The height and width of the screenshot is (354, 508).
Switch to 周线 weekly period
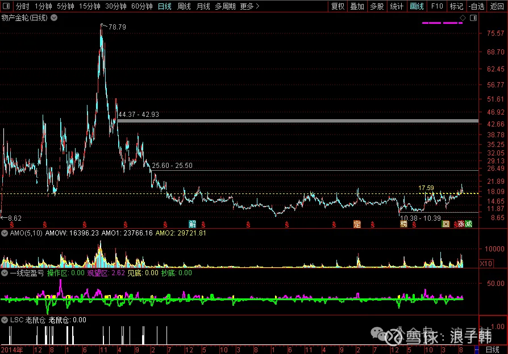pyautogui.click(x=184, y=6)
